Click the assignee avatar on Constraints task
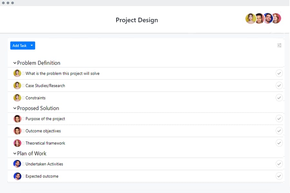 pos(17,97)
